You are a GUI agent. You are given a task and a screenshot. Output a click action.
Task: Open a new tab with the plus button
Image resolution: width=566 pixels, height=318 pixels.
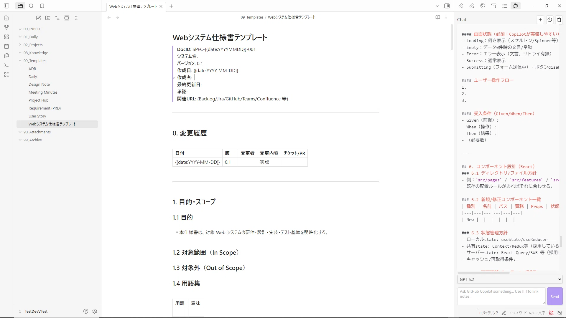pos(171,6)
